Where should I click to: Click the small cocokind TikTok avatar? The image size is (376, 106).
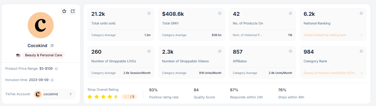point(38,94)
